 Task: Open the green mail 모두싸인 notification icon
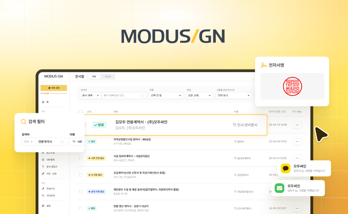click(x=280, y=188)
